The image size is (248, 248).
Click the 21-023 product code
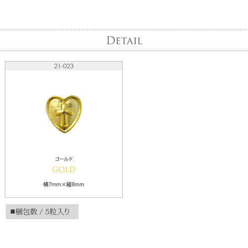point(64,66)
